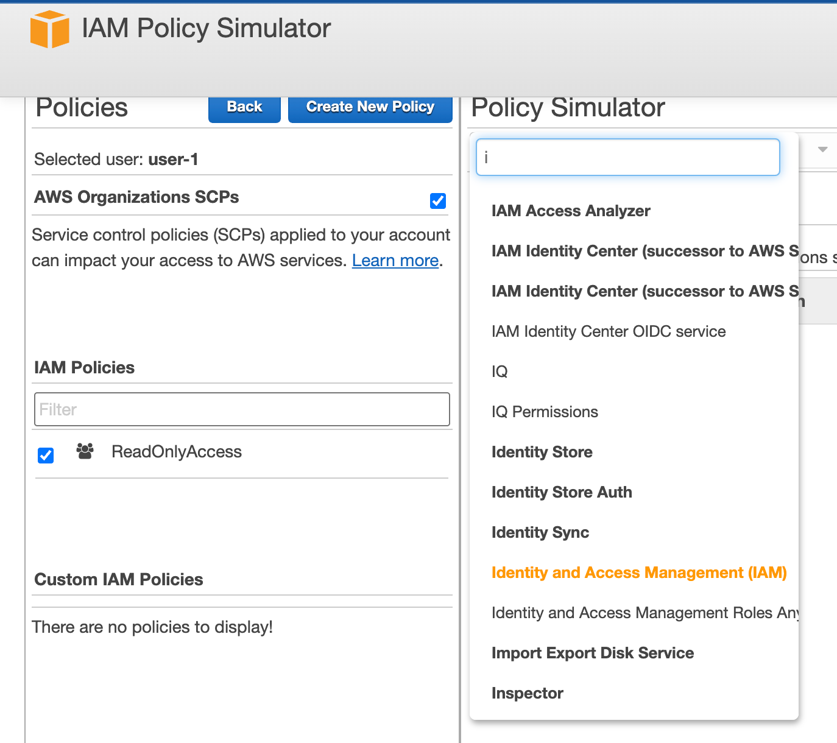Click the IAM Policies section heading
837x743 pixels.
[x=85, y=367]
